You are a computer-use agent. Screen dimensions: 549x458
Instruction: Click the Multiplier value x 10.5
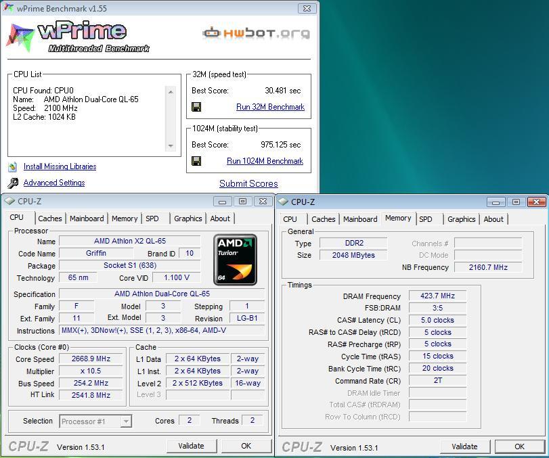(x=91, y=371)
